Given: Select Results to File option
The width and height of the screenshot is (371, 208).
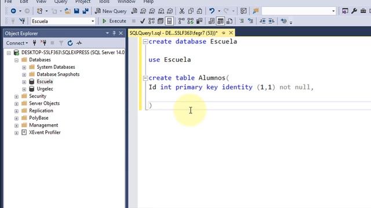Looking at the screenshot, I should [x=230, y=21].
